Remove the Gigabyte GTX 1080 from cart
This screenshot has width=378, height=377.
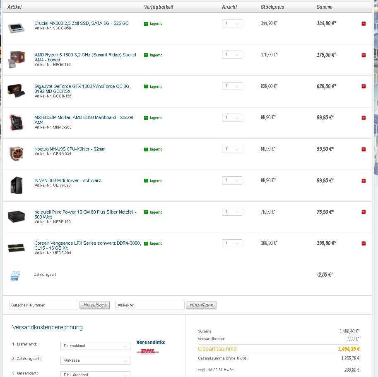pos(363,86)
